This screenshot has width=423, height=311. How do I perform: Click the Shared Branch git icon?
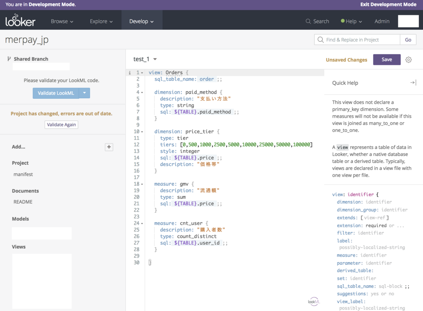pyautogui.click(x=9, y=59)
